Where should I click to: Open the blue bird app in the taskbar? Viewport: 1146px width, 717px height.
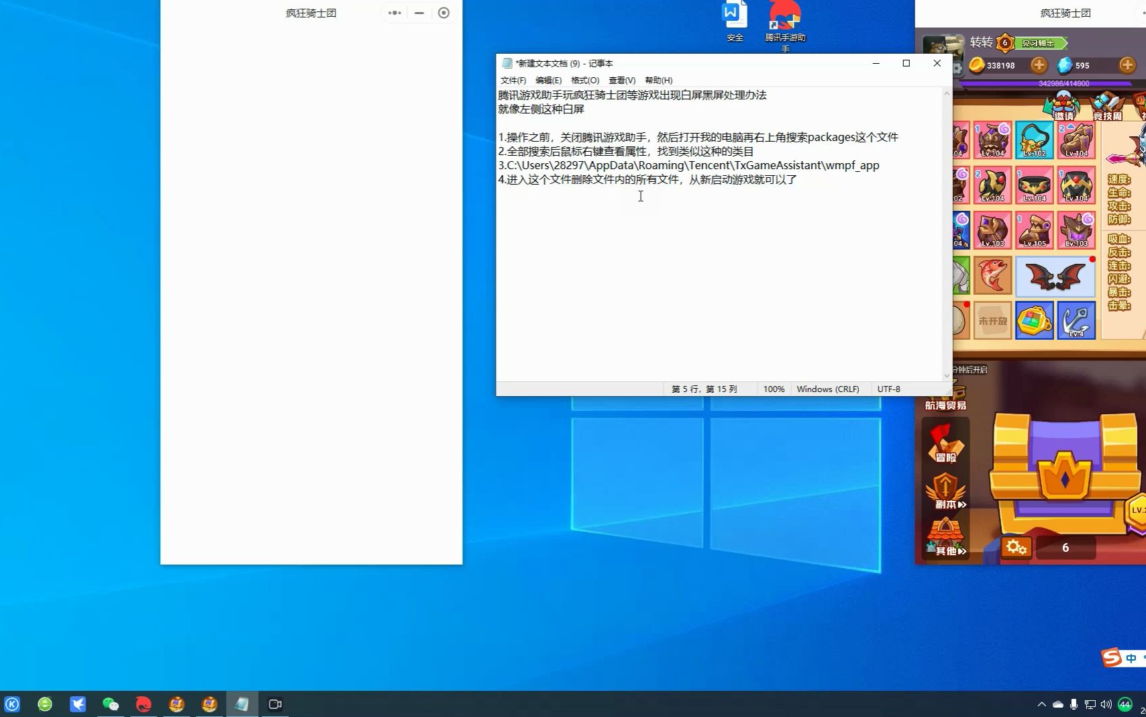78,704
